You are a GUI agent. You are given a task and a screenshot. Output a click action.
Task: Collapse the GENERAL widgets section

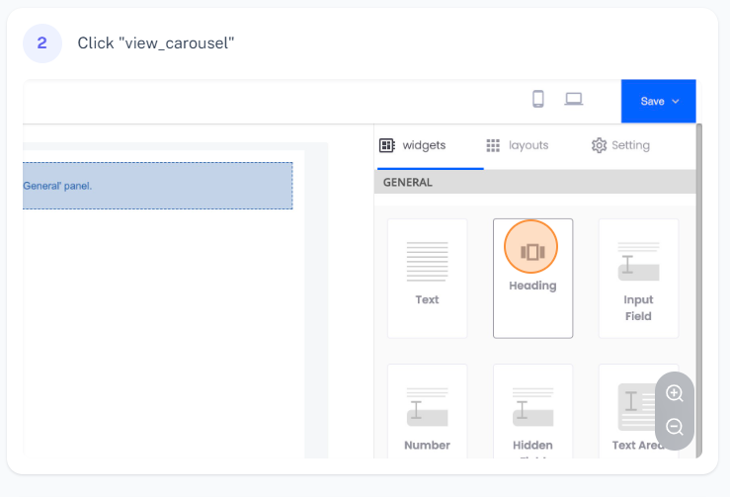click(x=534, y=182)
